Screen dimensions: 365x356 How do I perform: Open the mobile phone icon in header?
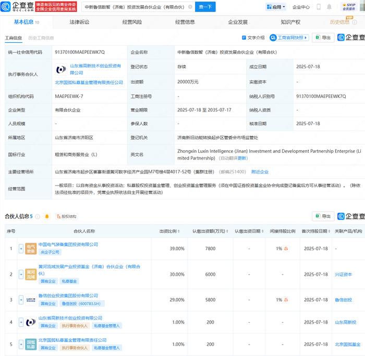pos(319,7)
